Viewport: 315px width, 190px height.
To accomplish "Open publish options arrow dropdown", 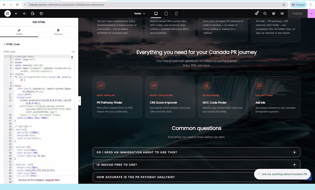I will 311,13.
